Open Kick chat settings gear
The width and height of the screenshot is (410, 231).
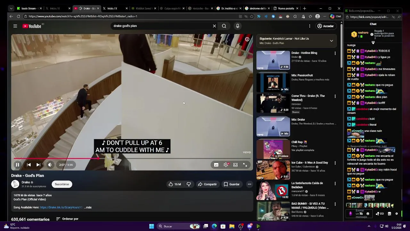click(x=397, y=214)
